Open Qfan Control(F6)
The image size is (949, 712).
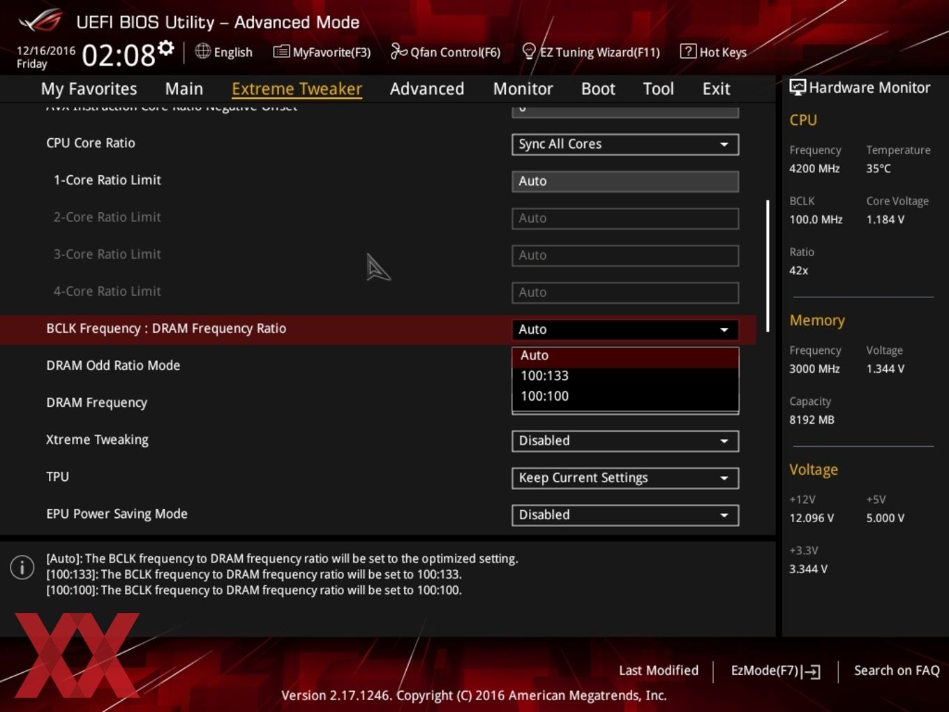point(445,52)
